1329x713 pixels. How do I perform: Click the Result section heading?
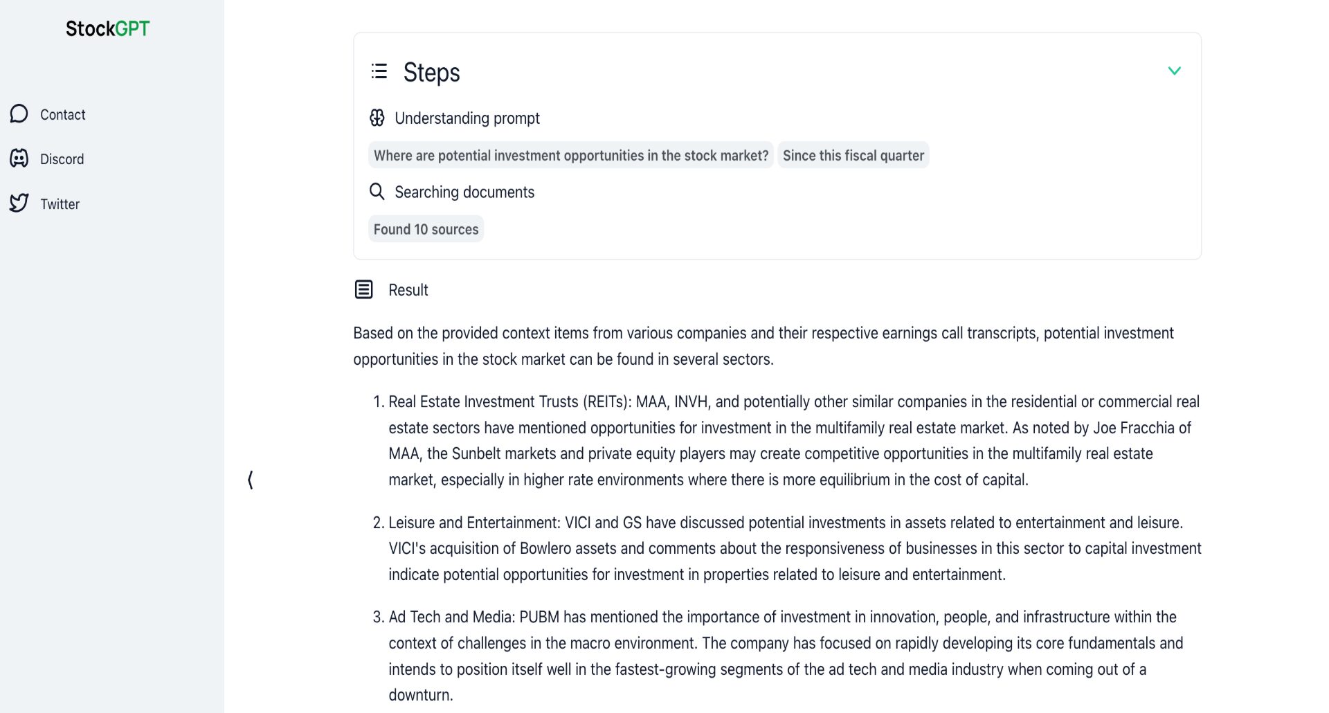(x=408, y=290)
